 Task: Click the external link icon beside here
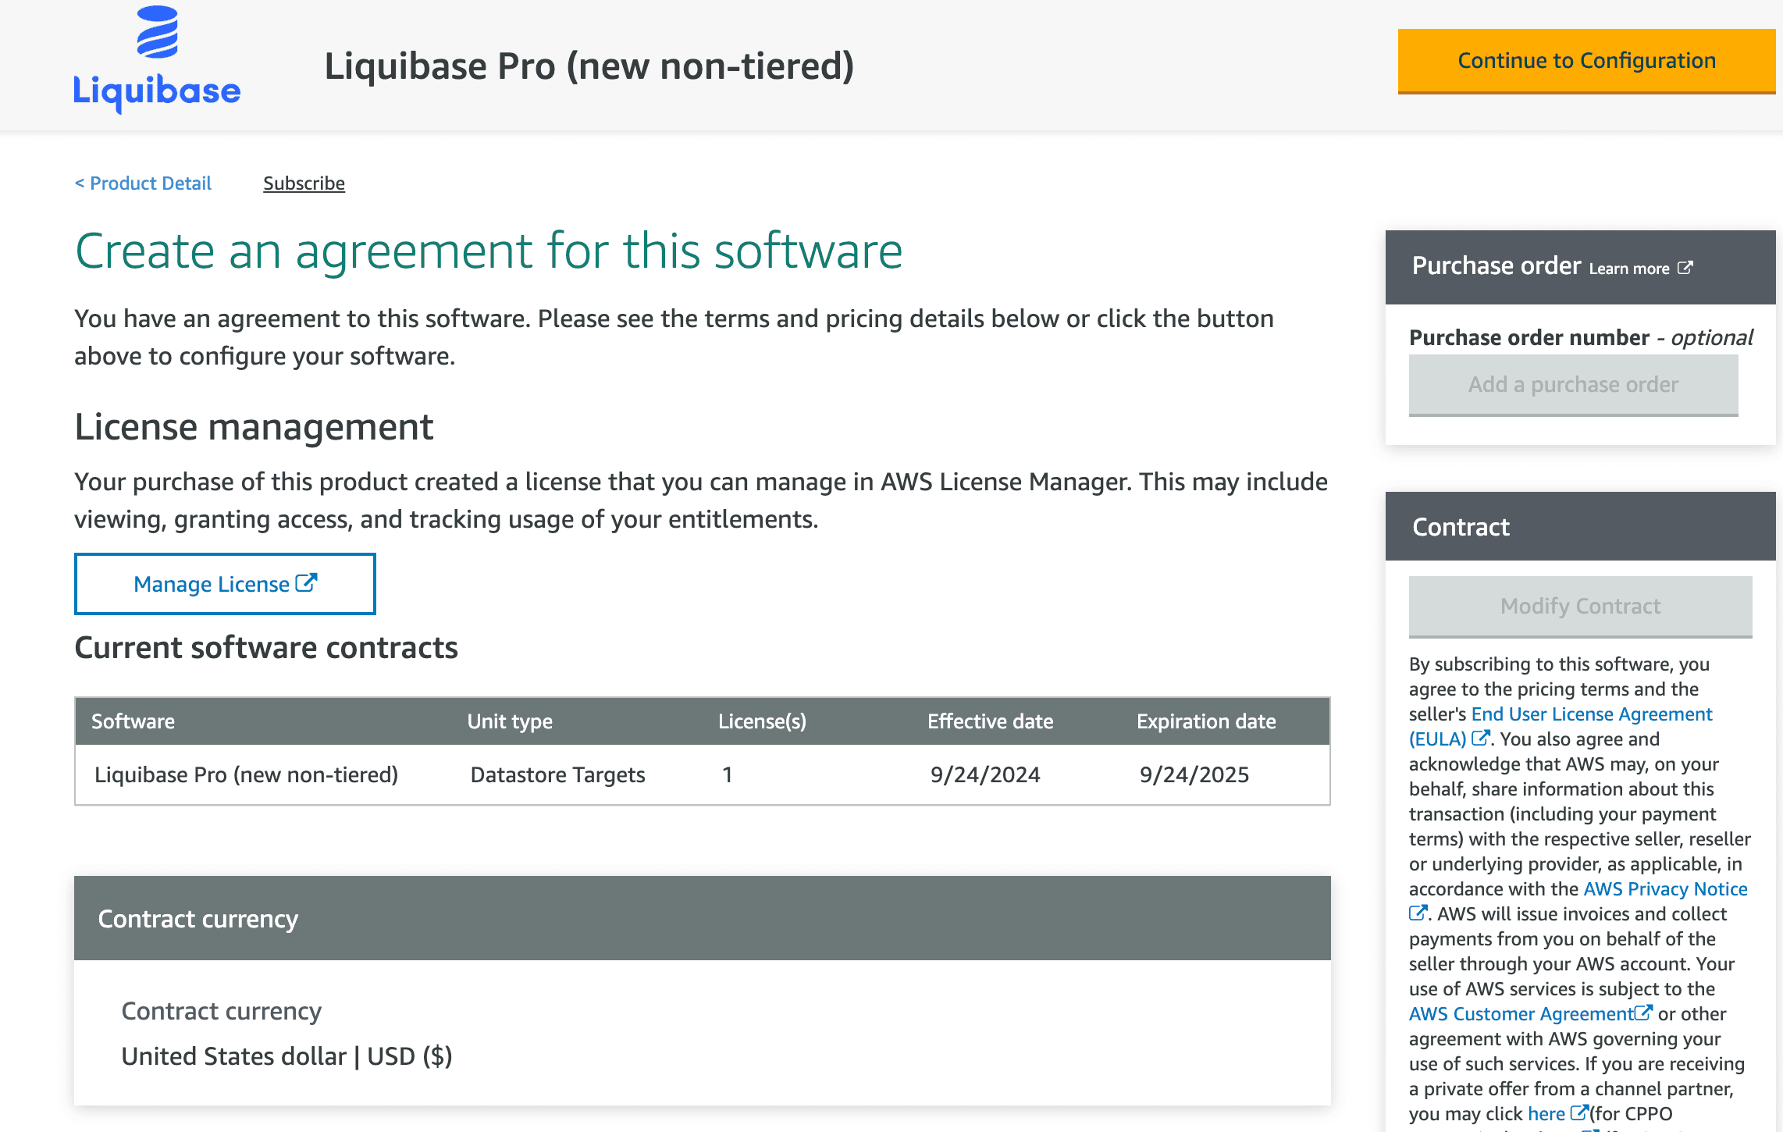point(1582,1113)
